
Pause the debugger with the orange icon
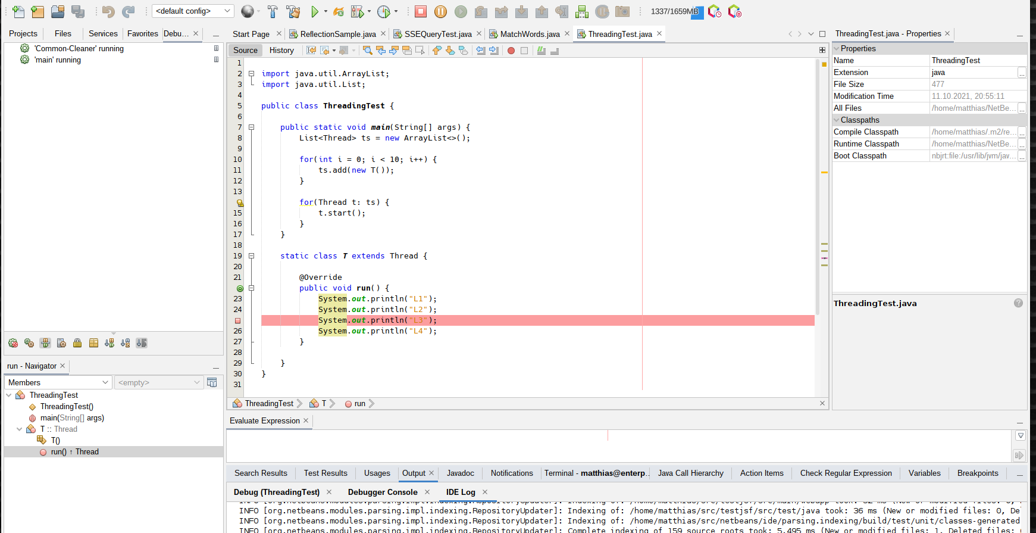coord(440,11)
